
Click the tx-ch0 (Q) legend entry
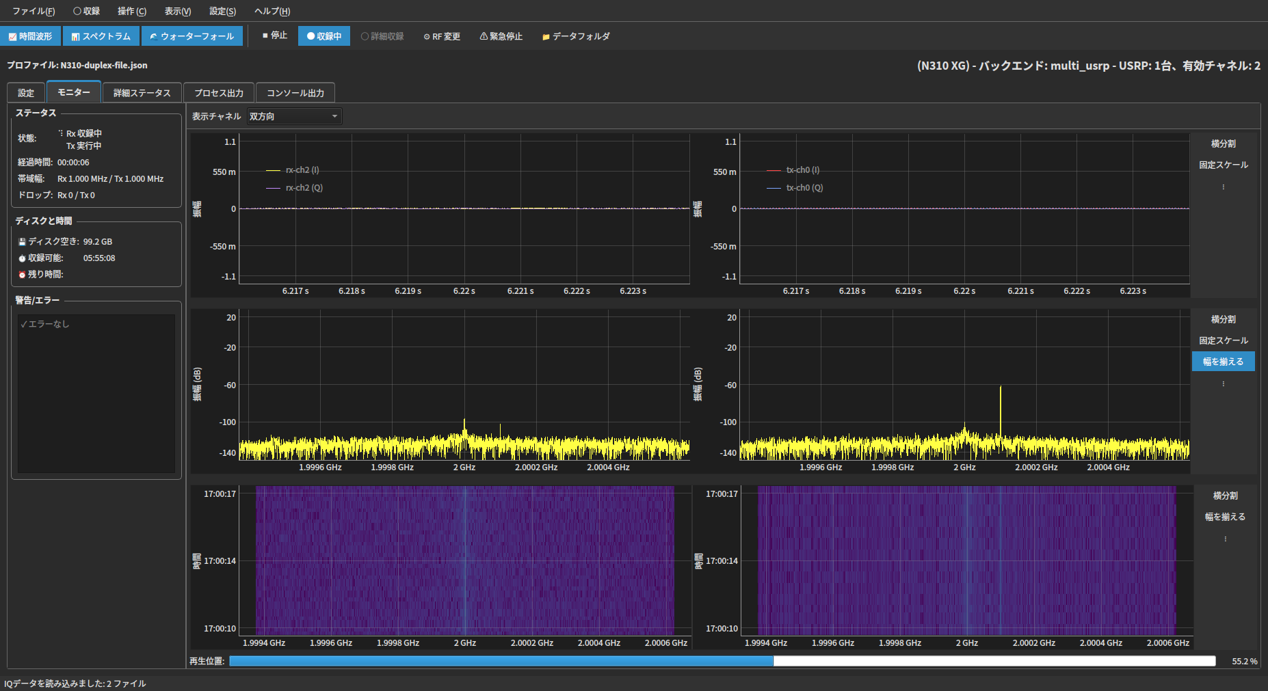pyautogui.click(x=795, y=188)
